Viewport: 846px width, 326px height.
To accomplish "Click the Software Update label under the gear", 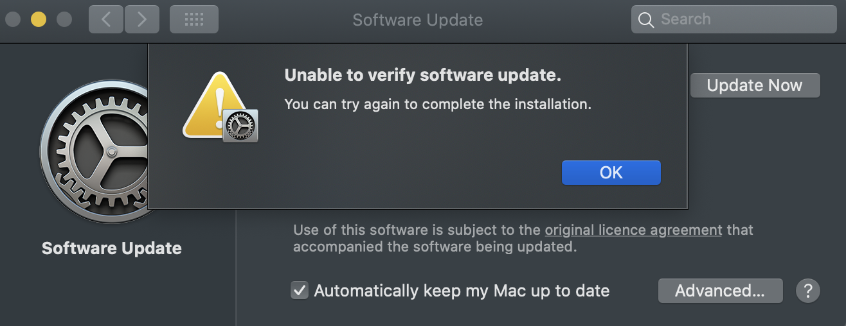I will (x=112, y=248).
